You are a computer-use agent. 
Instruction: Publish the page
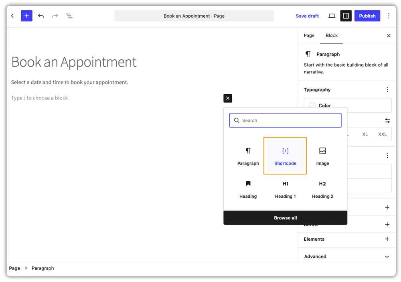coord(367,16)
